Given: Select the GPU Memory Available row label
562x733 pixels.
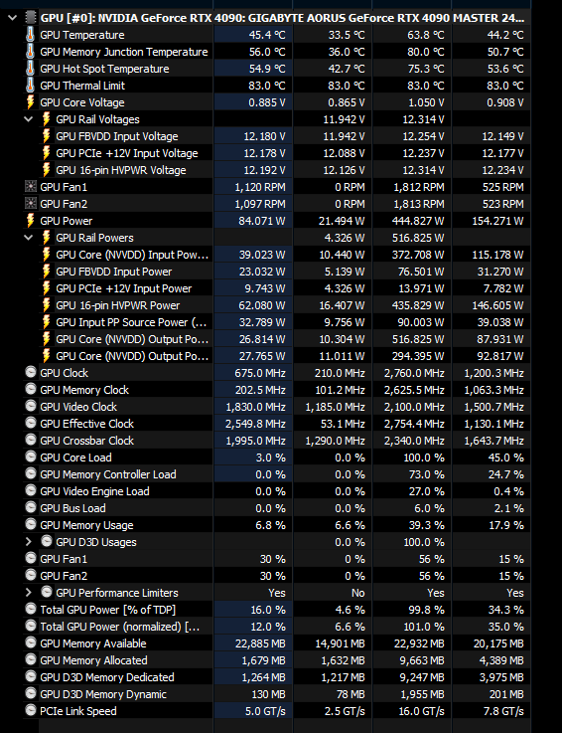Looking at the screenshot, I should point(93,643).
